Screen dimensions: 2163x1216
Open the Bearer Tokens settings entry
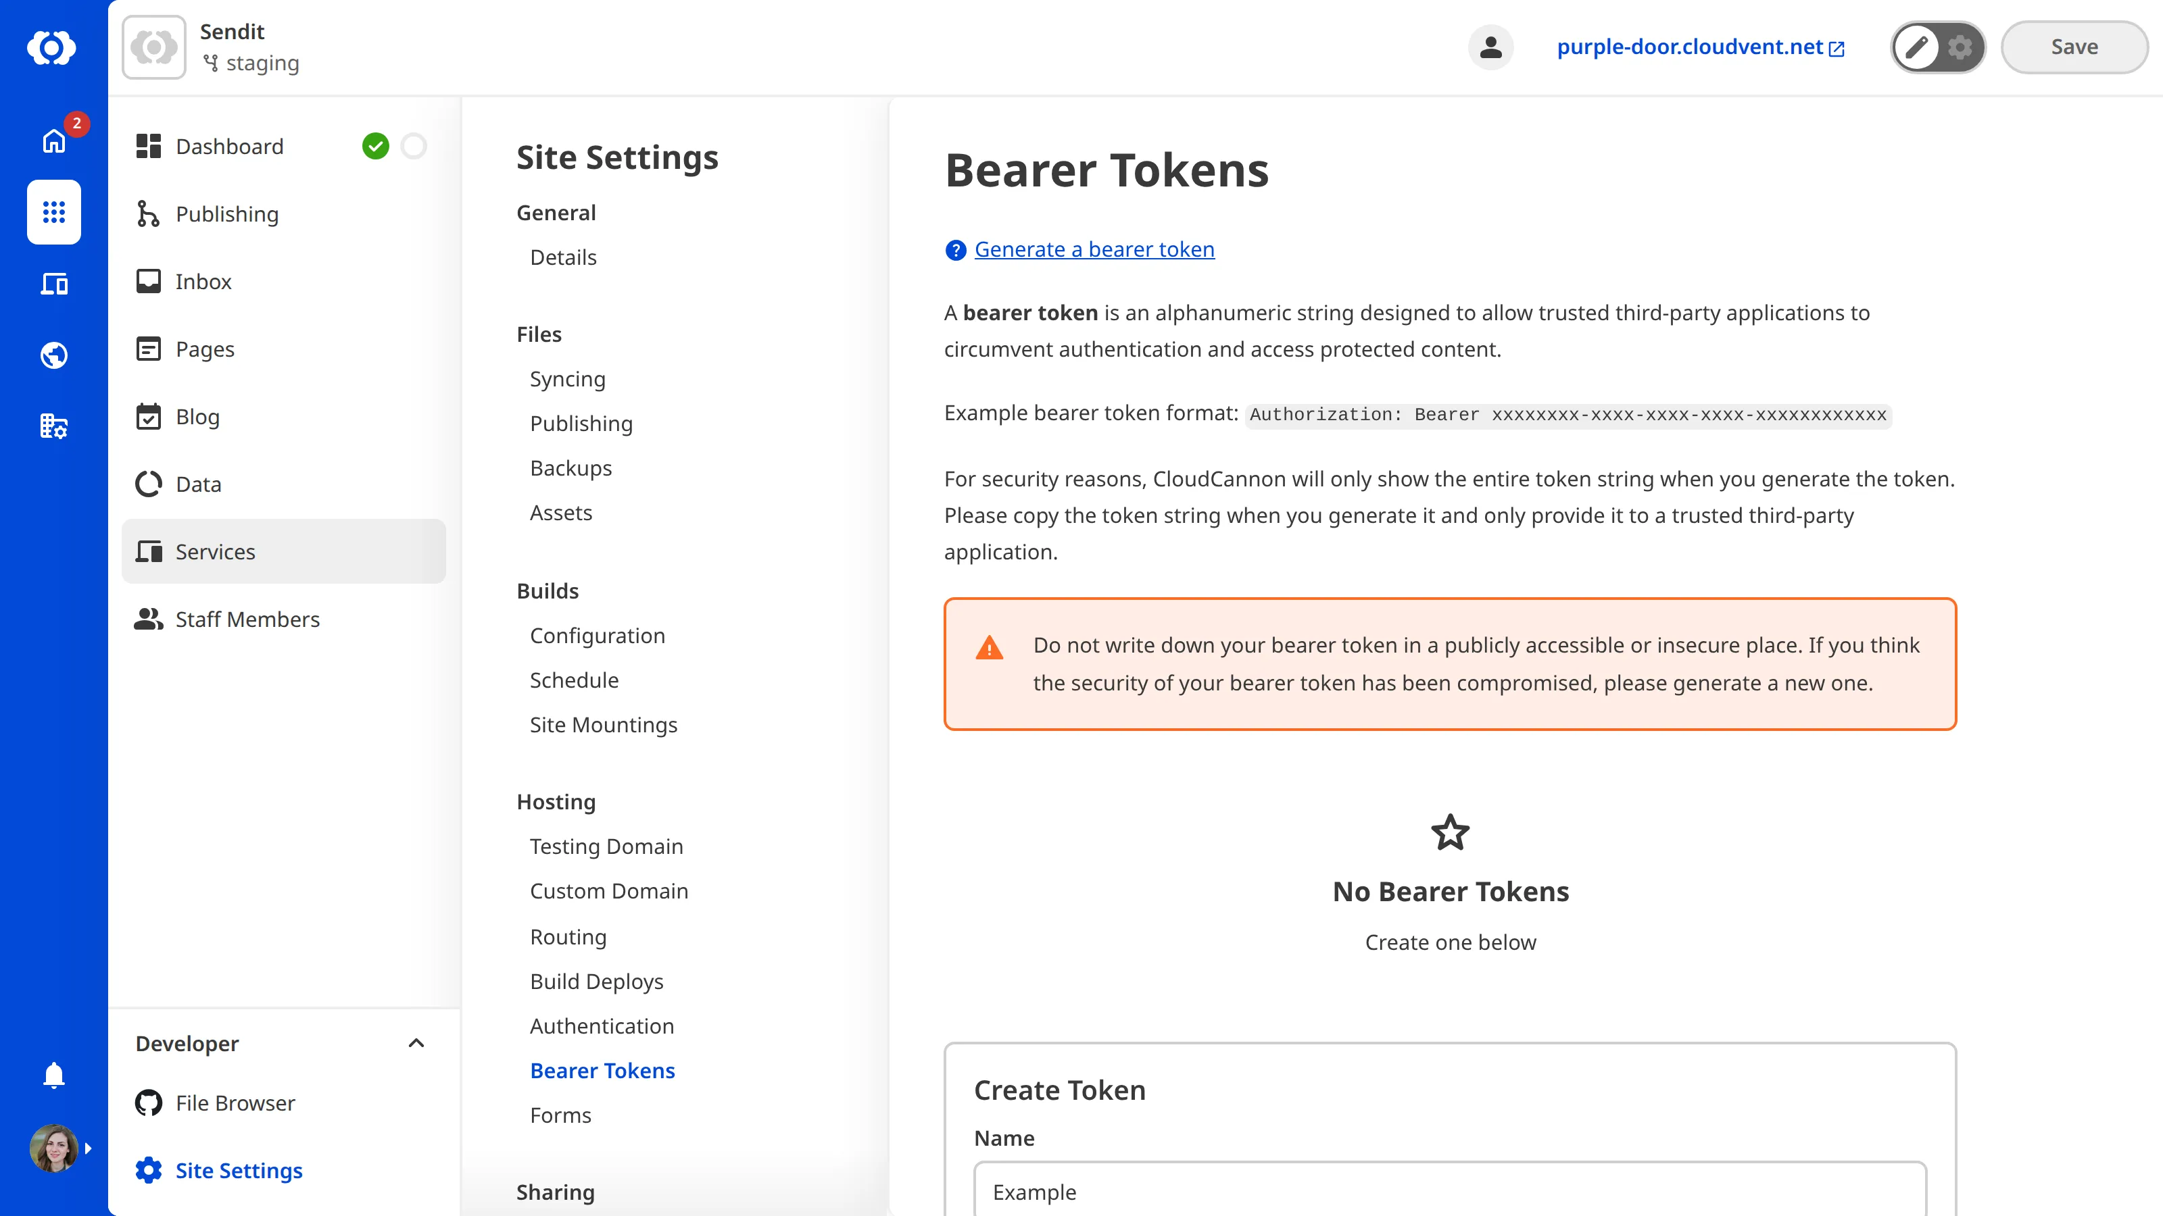603,1071
